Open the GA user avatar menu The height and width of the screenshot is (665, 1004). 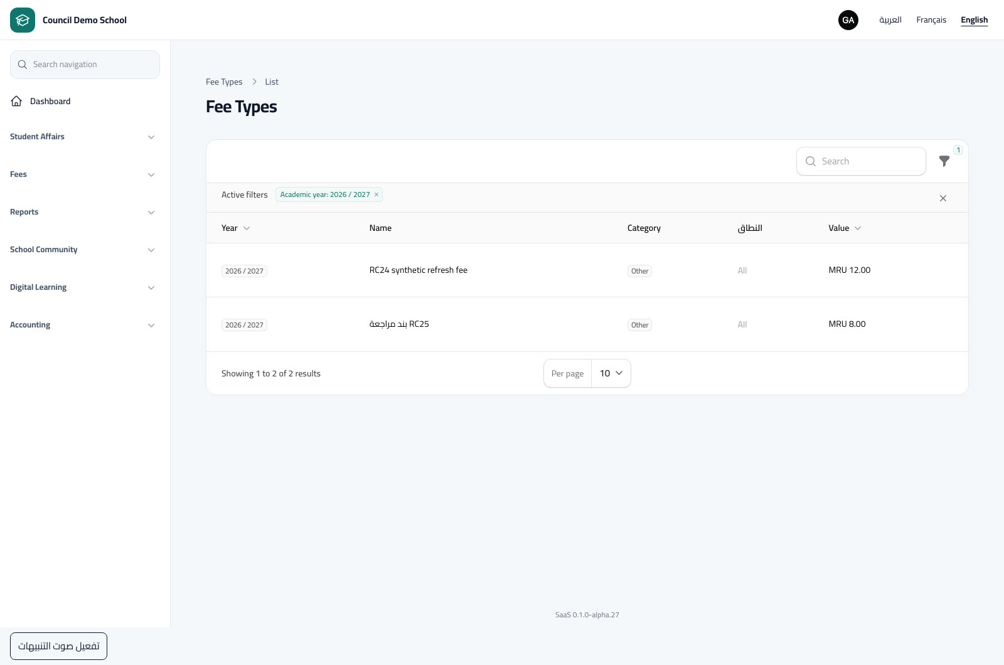[848, 20]
